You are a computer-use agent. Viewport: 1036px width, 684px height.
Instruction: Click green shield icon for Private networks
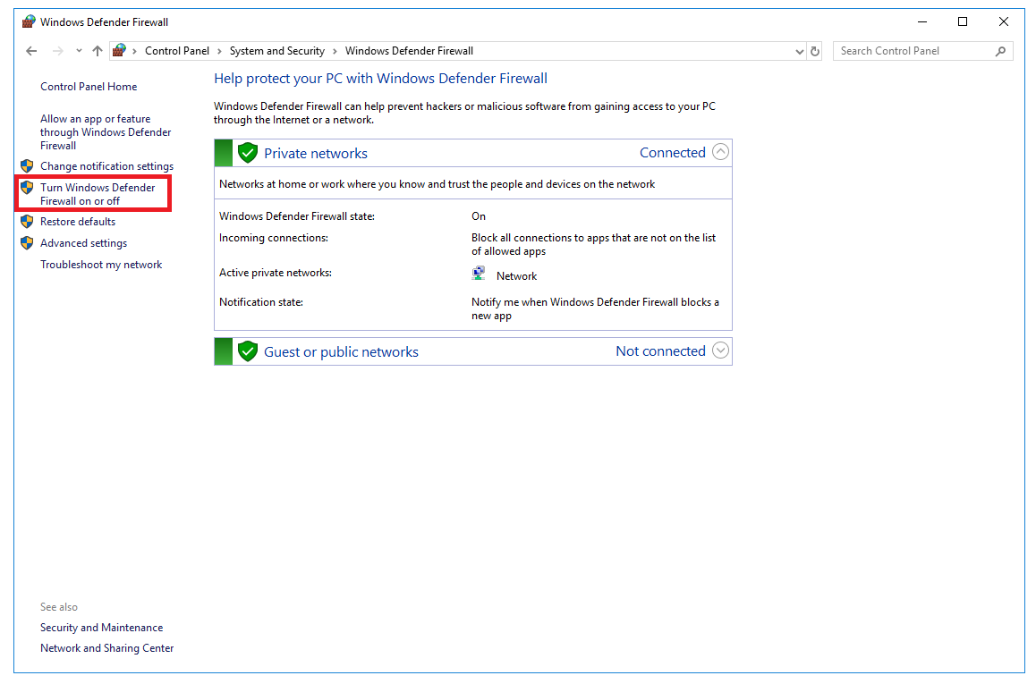click(x=248, y=153)
